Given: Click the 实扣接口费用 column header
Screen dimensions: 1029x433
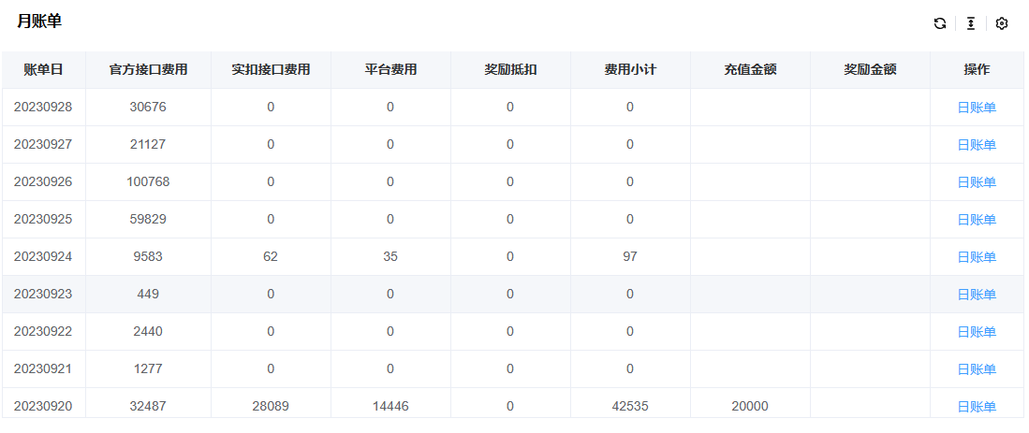Looking at the screenshot, I should click(271, 70).
